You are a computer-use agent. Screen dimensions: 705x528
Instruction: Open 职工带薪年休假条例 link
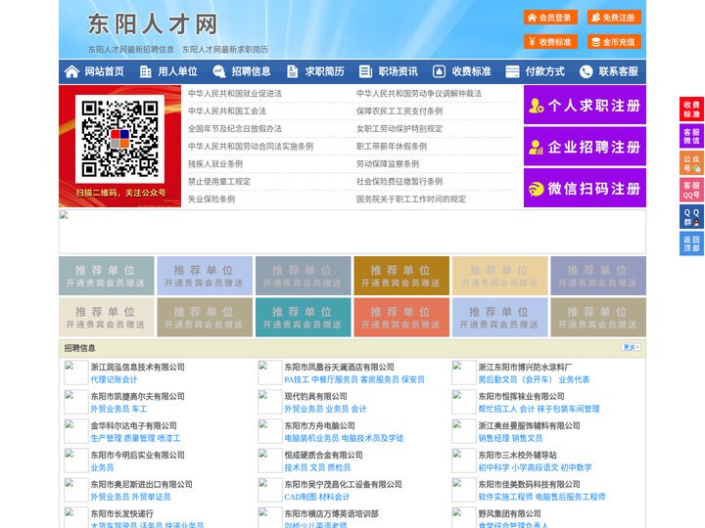point(392,147)
